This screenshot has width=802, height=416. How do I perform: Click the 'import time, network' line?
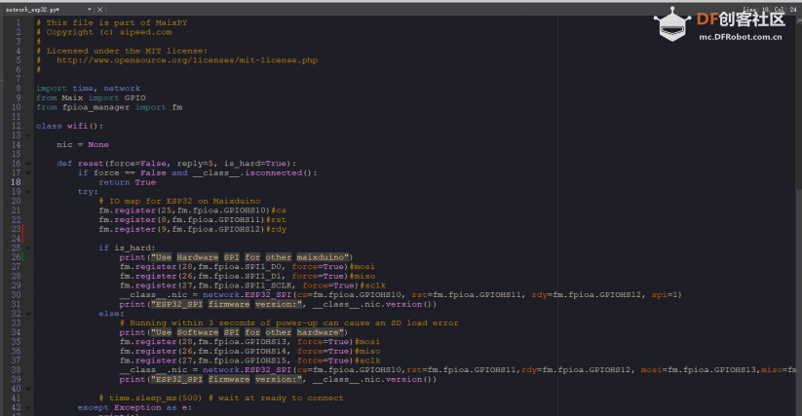[88, 89]
